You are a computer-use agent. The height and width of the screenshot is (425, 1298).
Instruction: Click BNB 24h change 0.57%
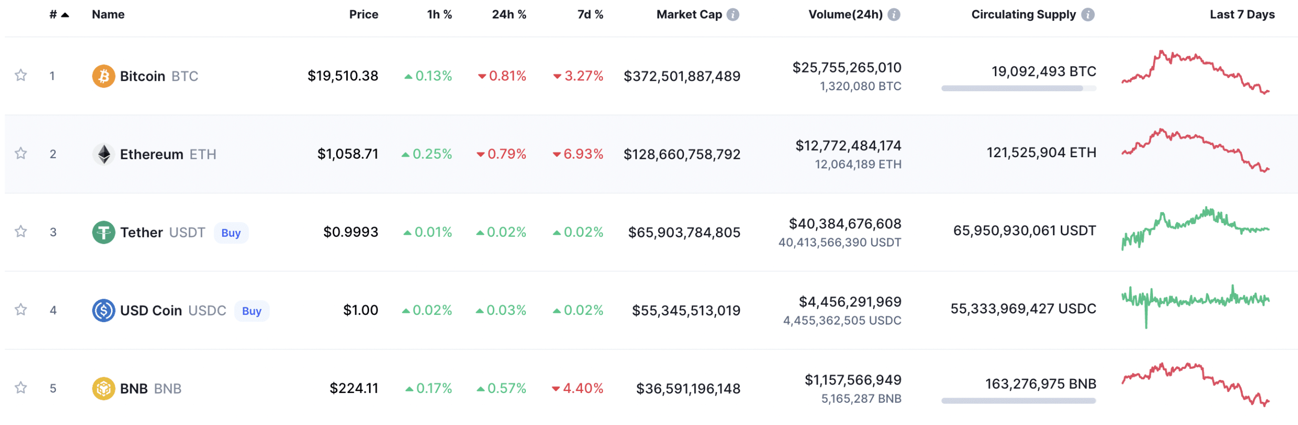(x=501, y=388)
